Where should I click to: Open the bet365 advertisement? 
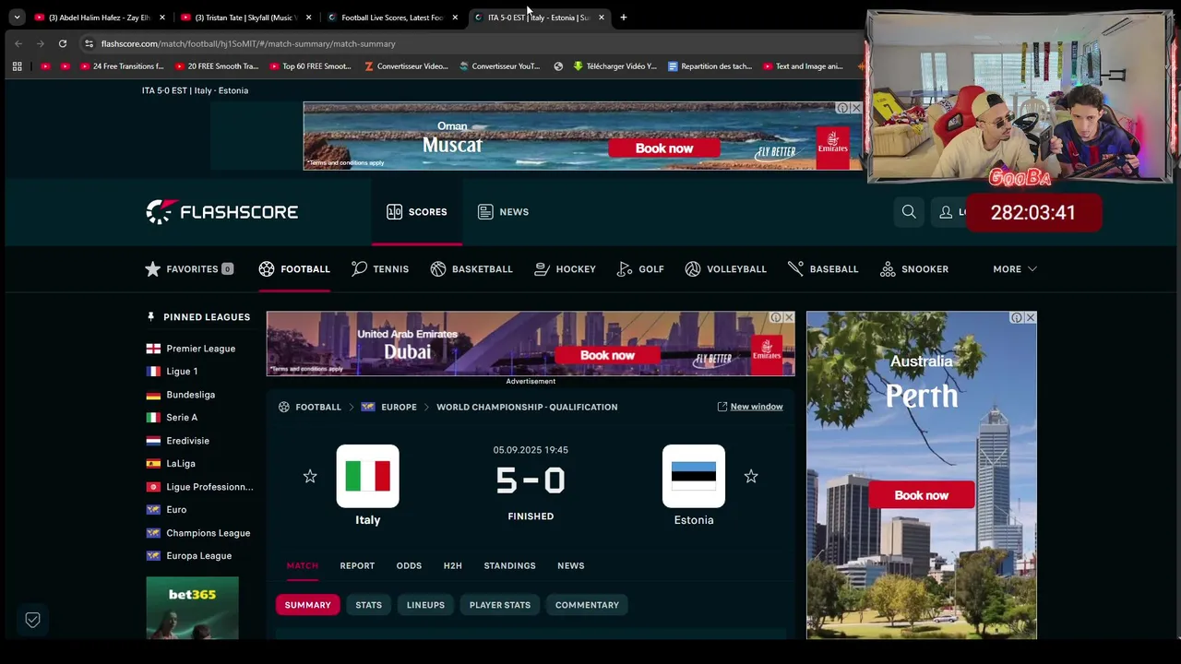(x=192, y=608)
